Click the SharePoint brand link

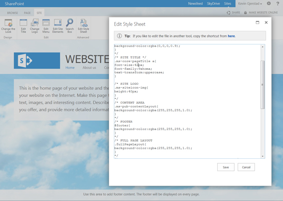(14, 4)
